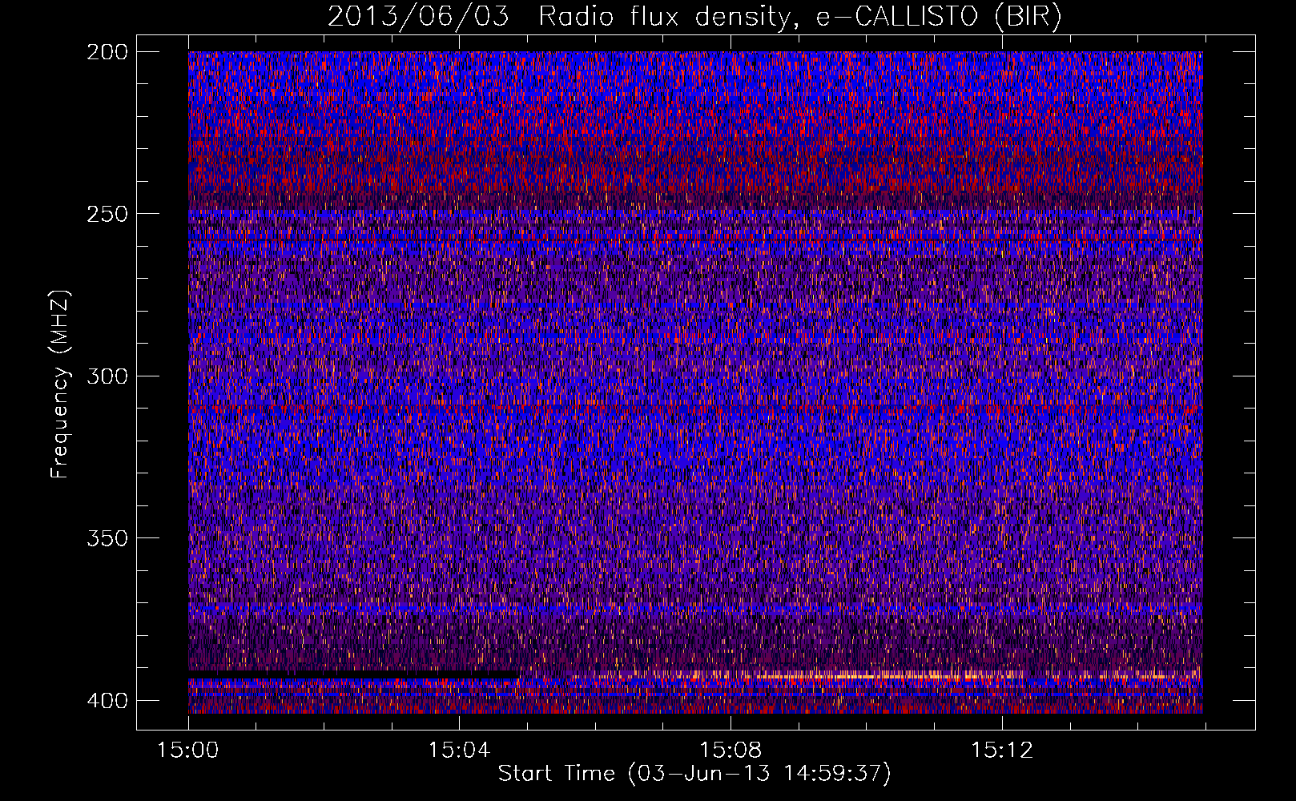Click the "300" frequency tick label
The width and height of the screenshot is (1296, 801).
[x=107, y=376]
